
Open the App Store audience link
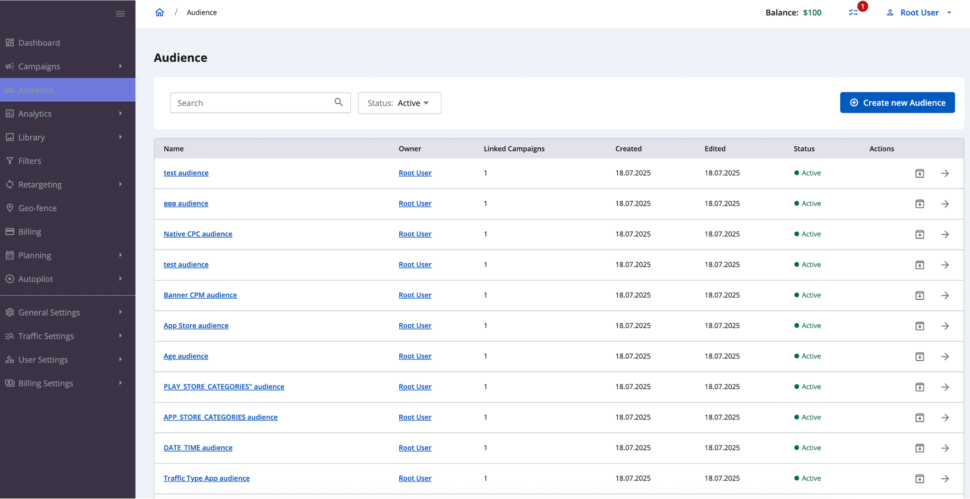[x=196, y=326]
